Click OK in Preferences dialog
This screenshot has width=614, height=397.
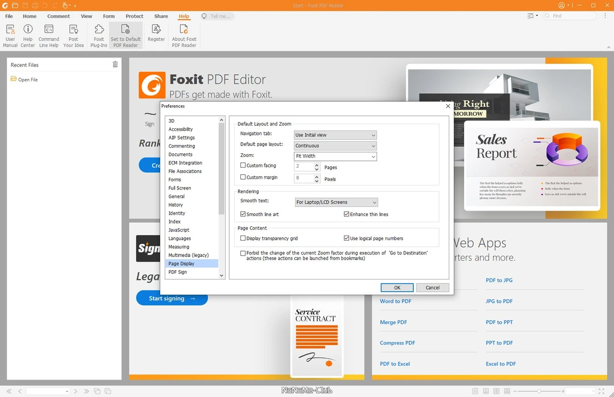pyautogui.click(x=397, y=288)
